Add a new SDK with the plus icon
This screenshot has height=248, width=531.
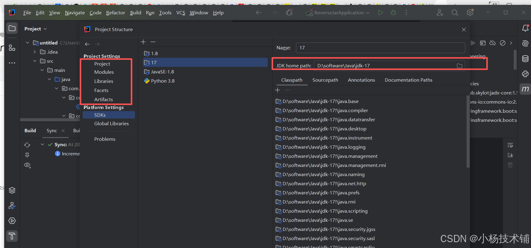[143, 42]
